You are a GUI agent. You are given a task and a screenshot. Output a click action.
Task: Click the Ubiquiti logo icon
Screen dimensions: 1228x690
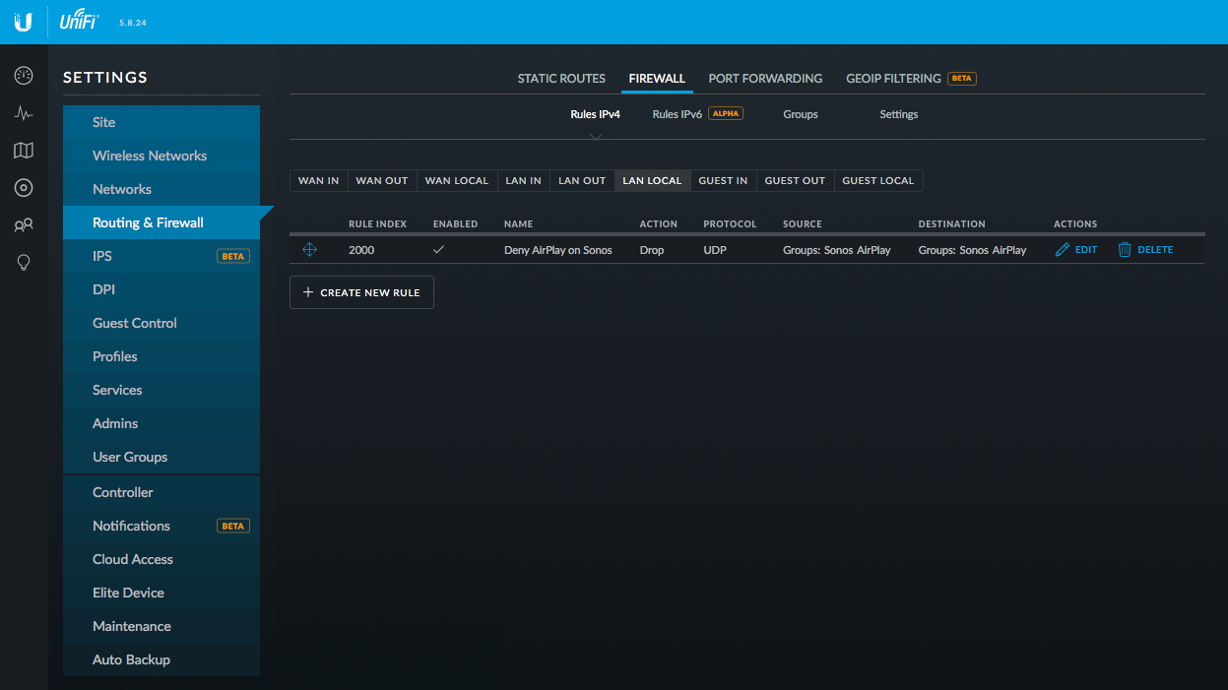tap(23, 22)
